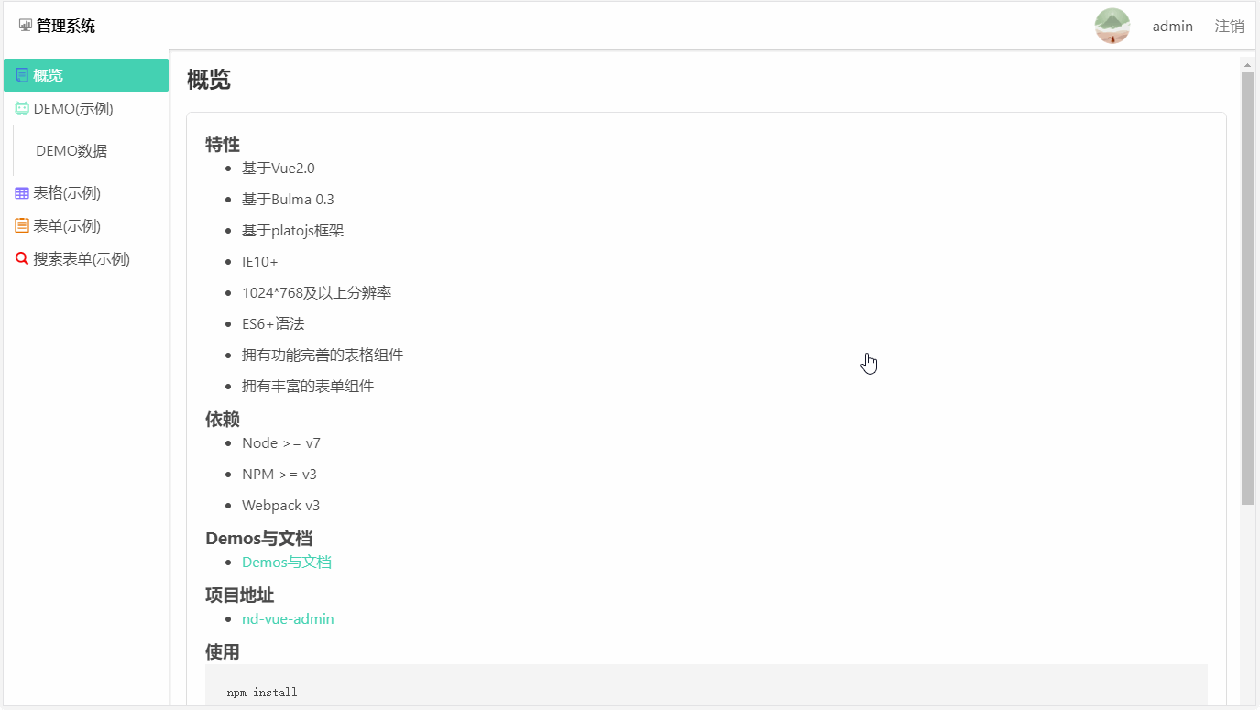The image size is (1260, 710).
Task: Click the 特性 section heading
Action: click(223, 144)
